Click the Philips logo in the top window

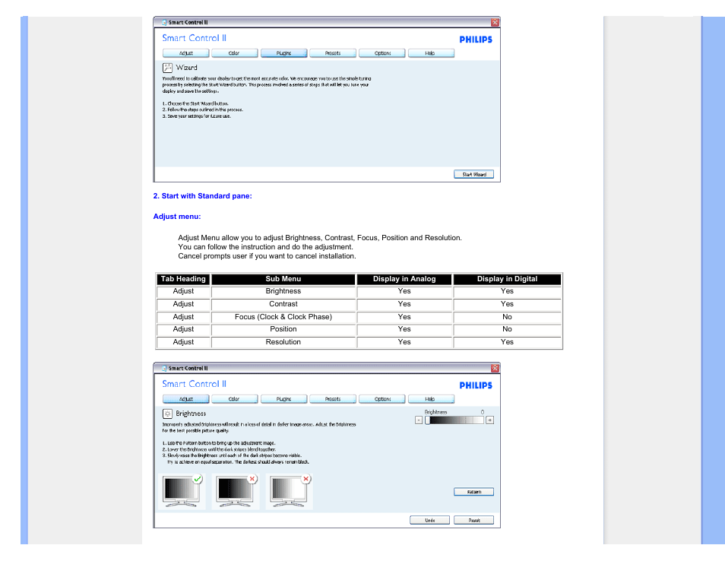[x=476, y=40]
